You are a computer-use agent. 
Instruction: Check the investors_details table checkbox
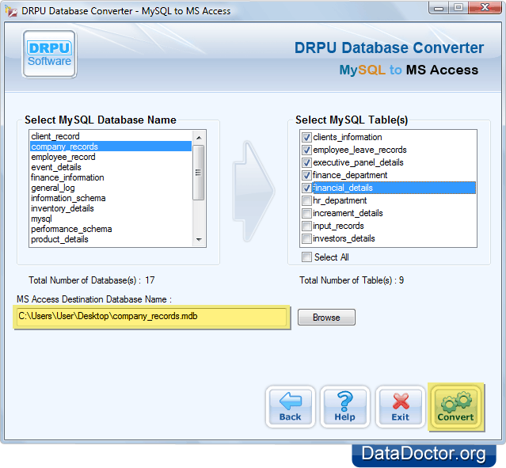pos(306,238)
